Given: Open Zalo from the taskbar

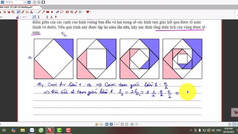Looking at the screenshot, I should (x=32, y=130).
